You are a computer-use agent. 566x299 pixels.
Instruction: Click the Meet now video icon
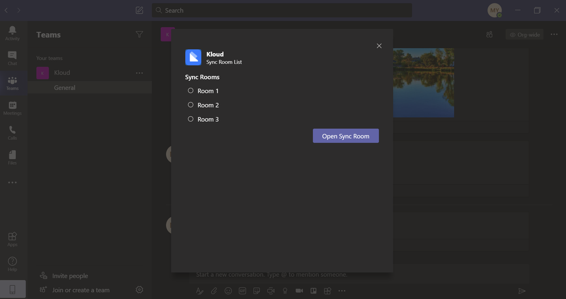coord(271,291)
